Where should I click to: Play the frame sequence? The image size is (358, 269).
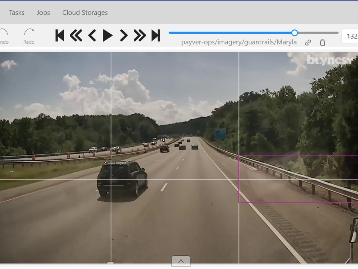coord(107,35)
